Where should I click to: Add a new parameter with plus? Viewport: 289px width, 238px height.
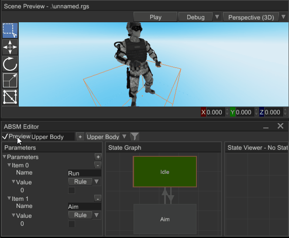coord(98,157)
